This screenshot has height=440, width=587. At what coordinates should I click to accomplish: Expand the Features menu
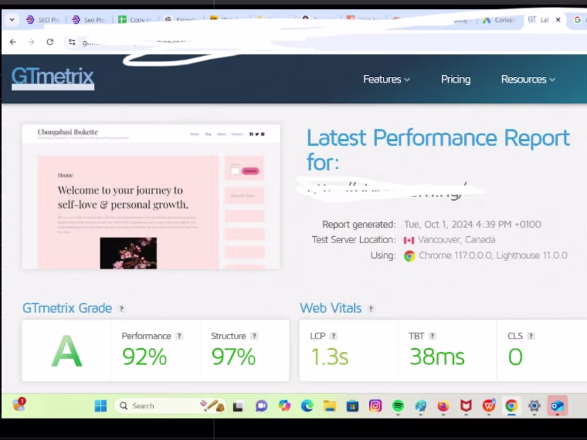(386, 79)
